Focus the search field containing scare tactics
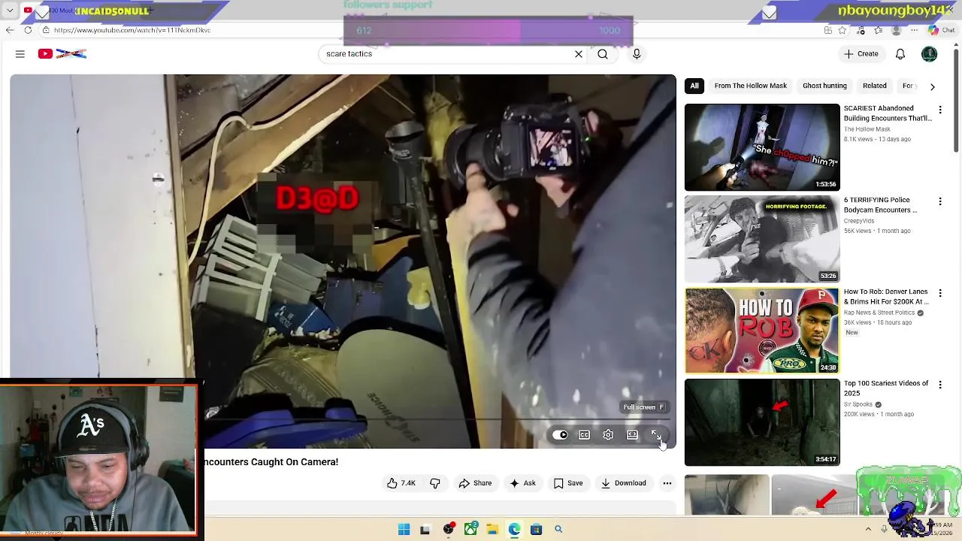The image size is (962, 541). coord(447,54)
